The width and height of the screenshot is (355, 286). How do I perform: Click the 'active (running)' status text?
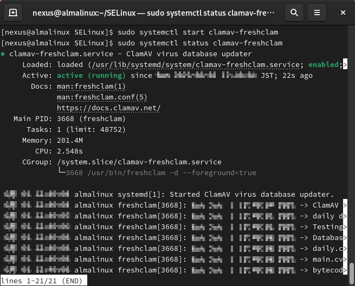92,76
